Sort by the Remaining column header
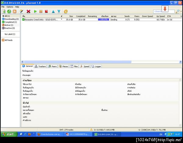 point(92,16)
